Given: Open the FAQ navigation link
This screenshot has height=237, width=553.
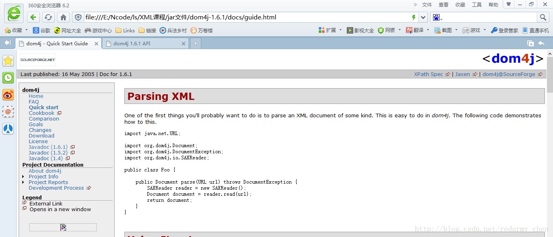Looking at the screenshot, I should click(x=34, y=102).
